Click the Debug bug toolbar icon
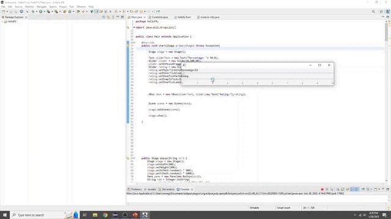Screen dimensions: 391x219 33,12
